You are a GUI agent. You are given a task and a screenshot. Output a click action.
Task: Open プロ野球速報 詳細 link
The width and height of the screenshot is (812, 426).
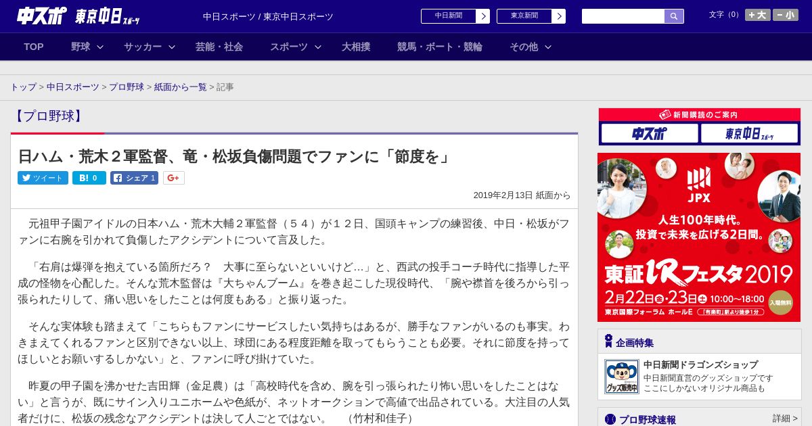coord(785,419)
